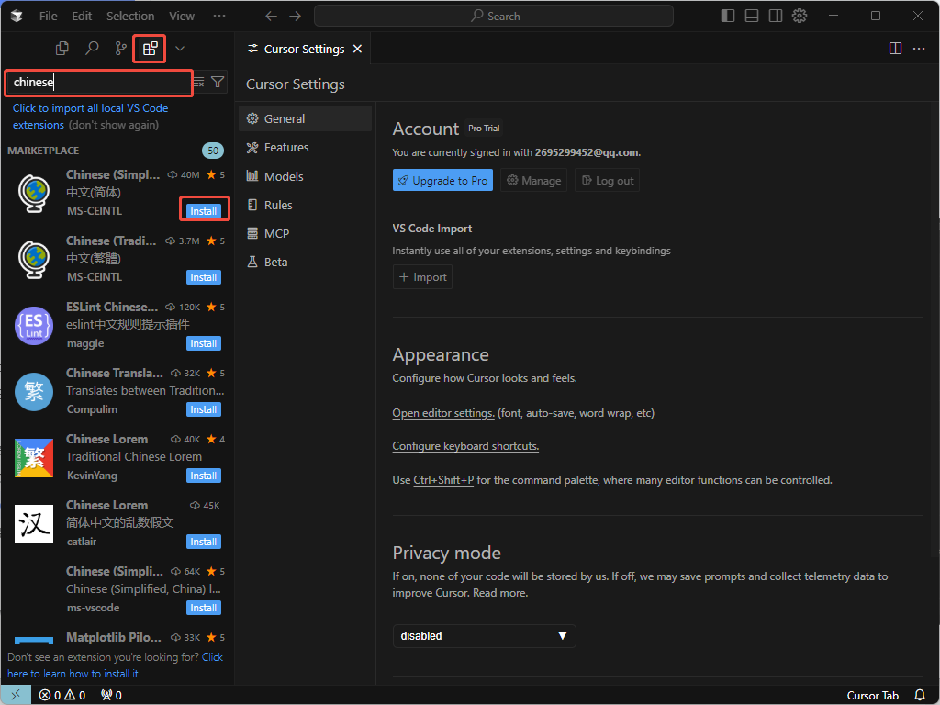Select Rules settings section

coord(305,205)
